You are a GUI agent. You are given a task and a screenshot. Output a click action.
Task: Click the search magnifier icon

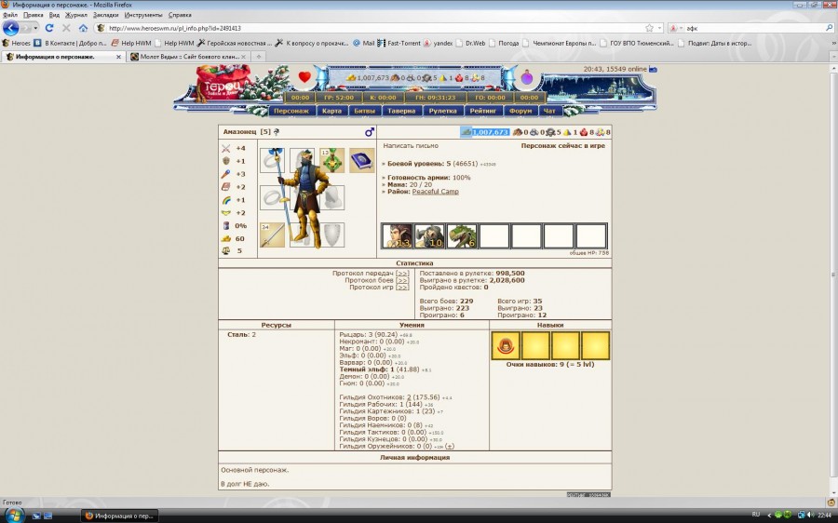coord(830,28)
